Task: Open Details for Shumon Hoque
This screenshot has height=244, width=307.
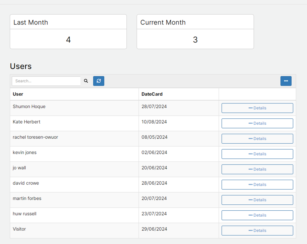Action: [x=257, y=108]
